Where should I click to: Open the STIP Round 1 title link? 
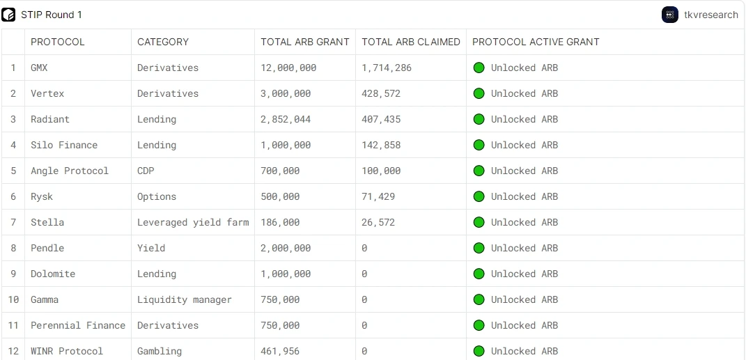(x=52, y=15)
